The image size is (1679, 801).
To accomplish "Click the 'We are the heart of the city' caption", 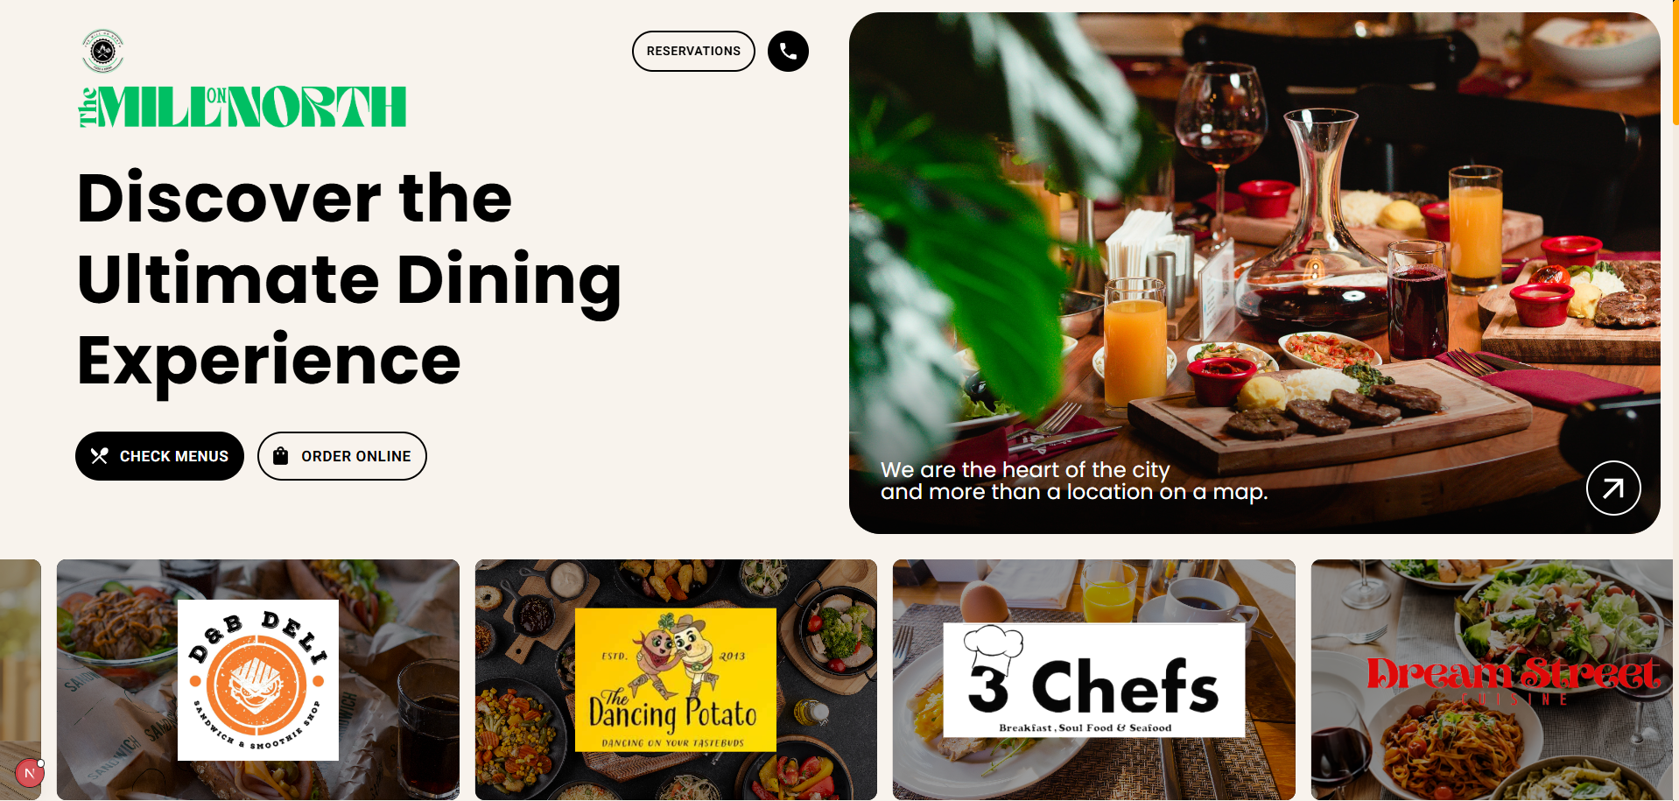I will [x=1074, y=481].
